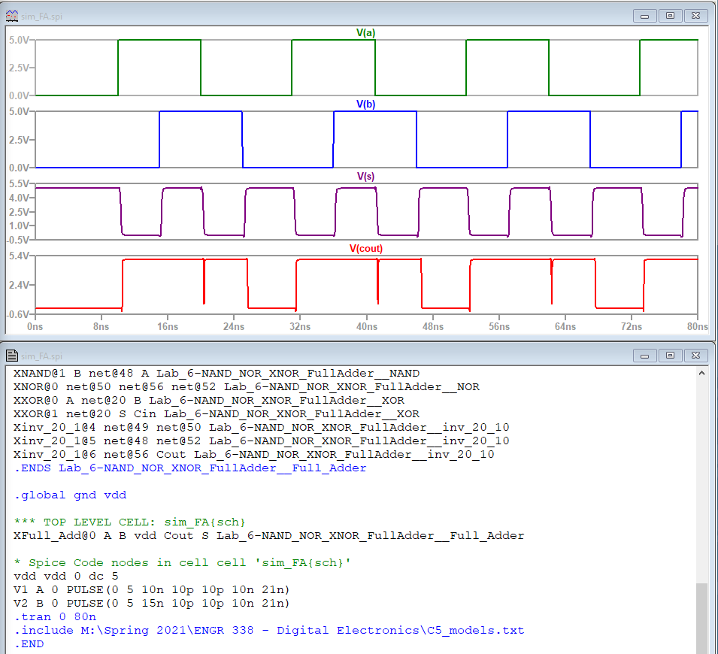Click the netlist window document icon

12,356
